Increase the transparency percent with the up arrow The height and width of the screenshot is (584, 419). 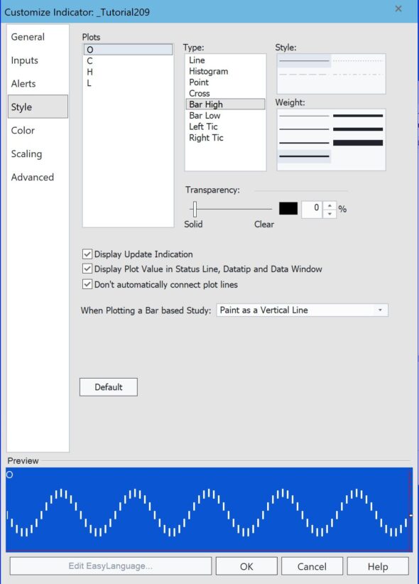pyautogui.click(x=330, y=205)
